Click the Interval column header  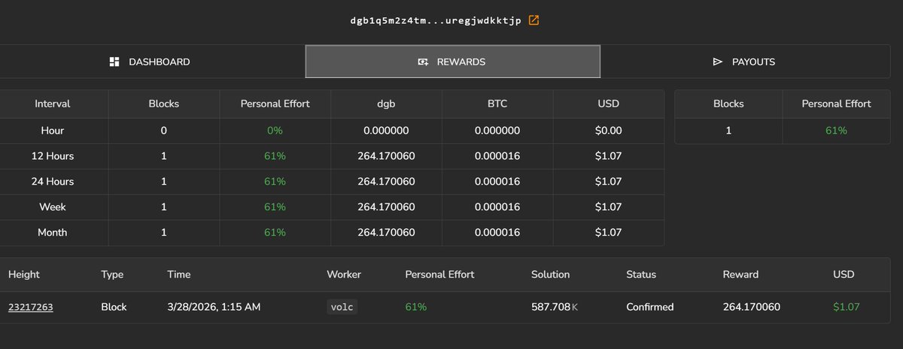point(53,104)
